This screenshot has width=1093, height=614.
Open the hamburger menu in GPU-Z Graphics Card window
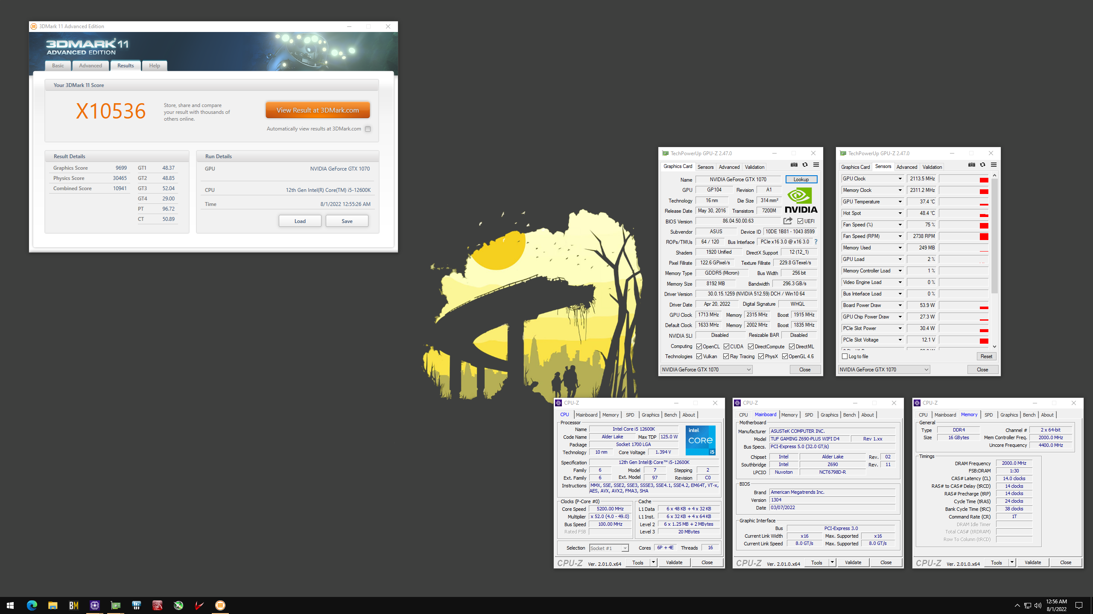[816, 165]
